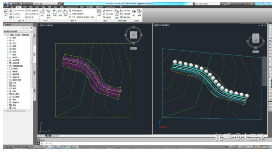Expand the Reference (参照) panel dropdown
Viewport: 275px width, 153px height.
(x=74, y=21)
